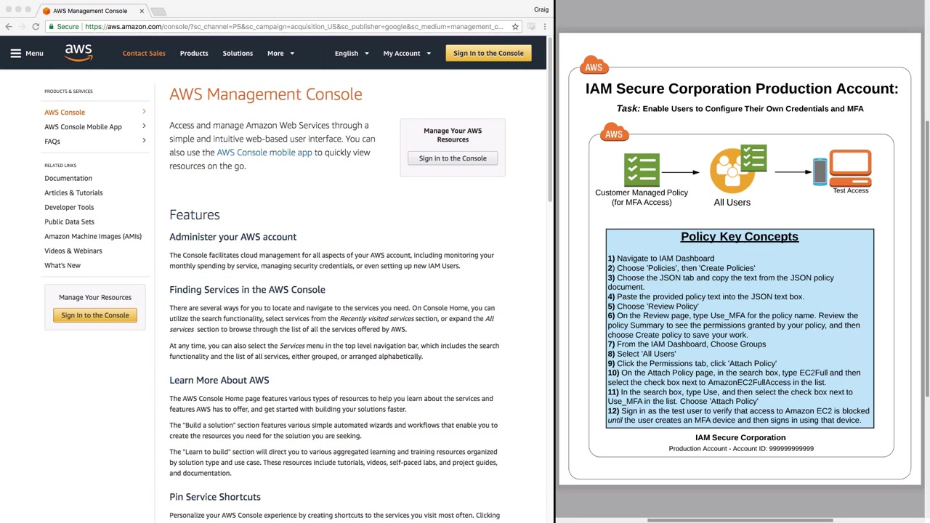Click 'Finding Services in the AWS Console' heading

click(247, 290)
